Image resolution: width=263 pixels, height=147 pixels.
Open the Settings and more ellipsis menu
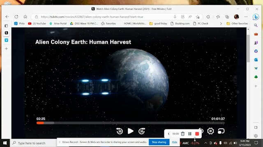pyautogui.click(x=246, y=17)
